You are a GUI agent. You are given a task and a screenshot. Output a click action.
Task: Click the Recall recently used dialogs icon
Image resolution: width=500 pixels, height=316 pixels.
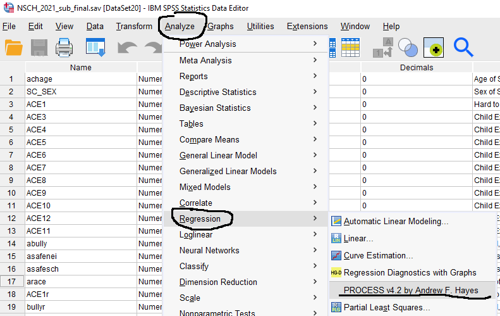point(95,47)
